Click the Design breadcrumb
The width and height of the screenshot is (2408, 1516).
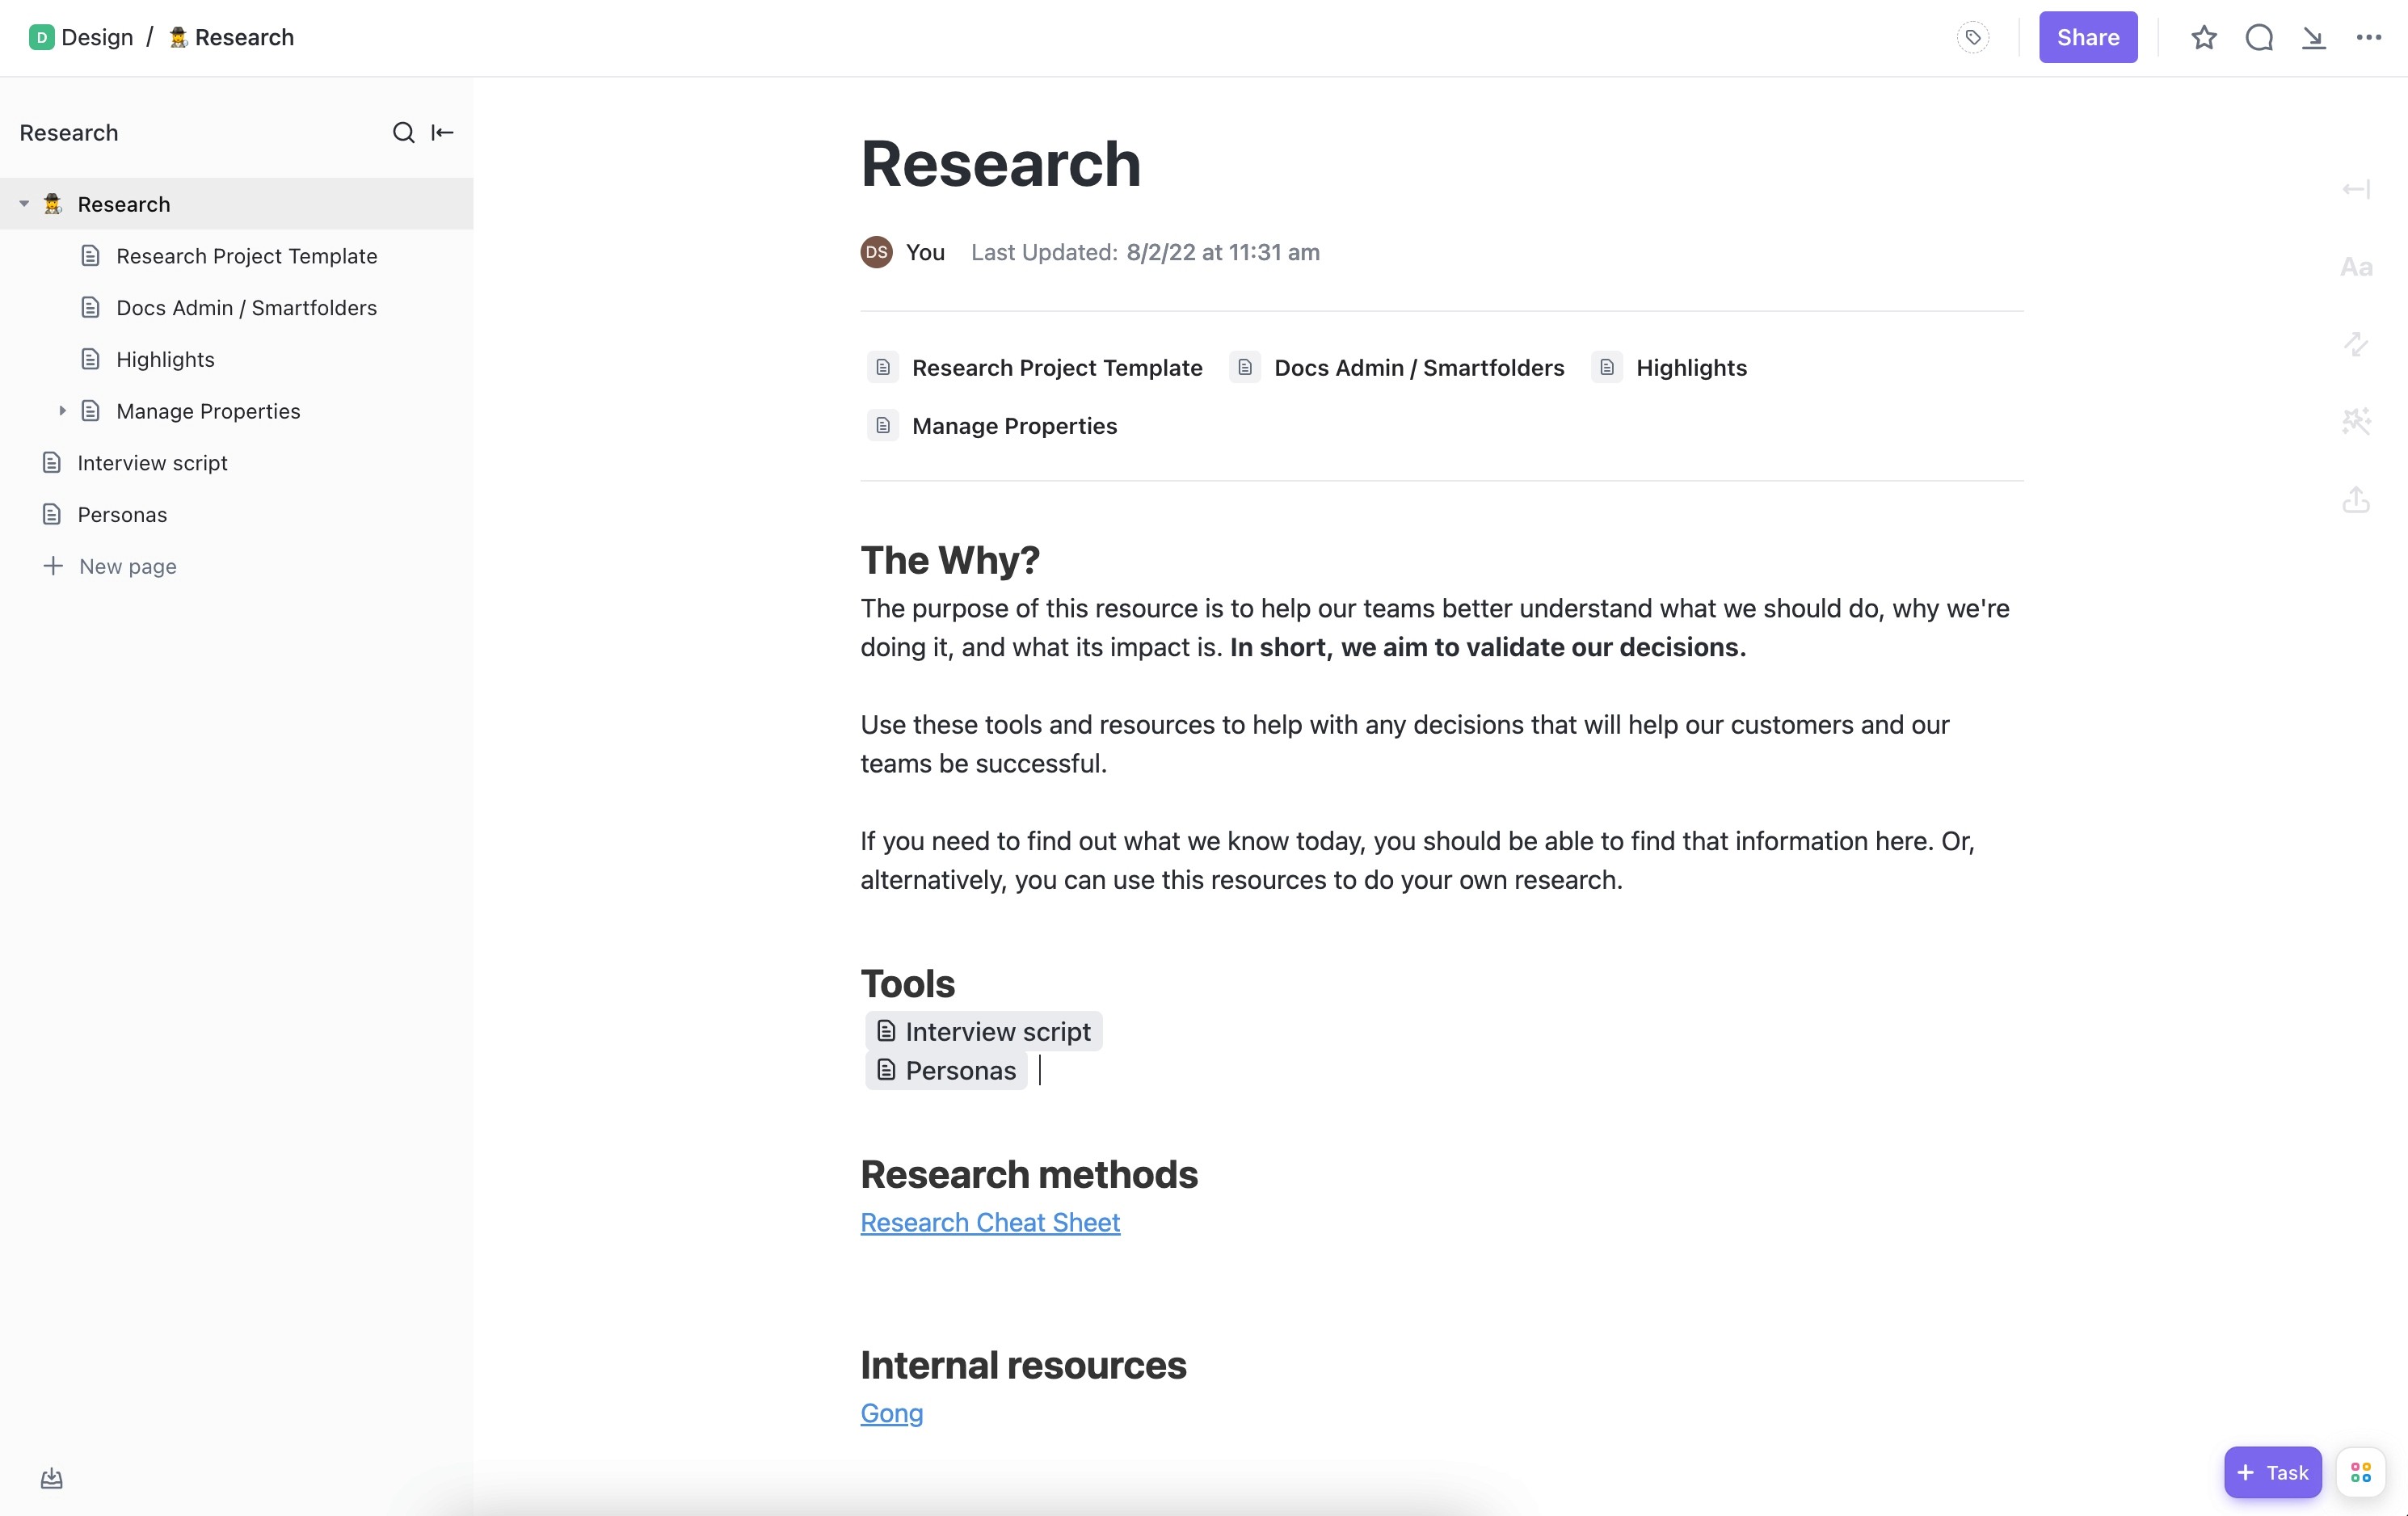pyautogui.click(x=96, y=38)
